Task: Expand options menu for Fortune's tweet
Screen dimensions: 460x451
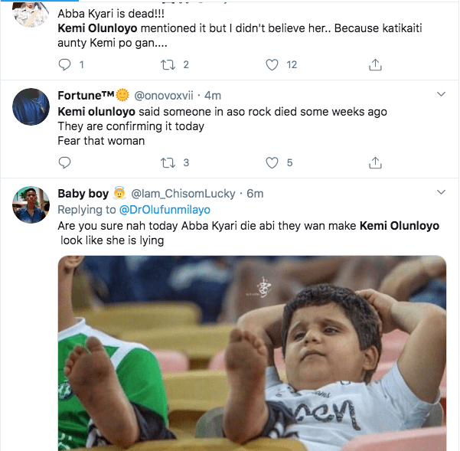Action: click(441, 95)
